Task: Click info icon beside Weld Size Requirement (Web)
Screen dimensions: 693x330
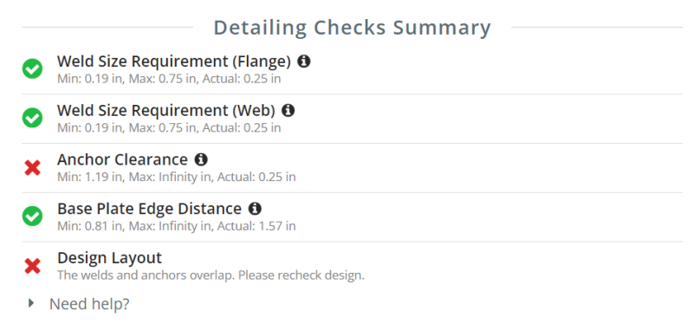Action: 288,111
